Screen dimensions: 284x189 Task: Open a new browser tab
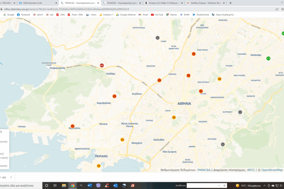click(230, 3)
